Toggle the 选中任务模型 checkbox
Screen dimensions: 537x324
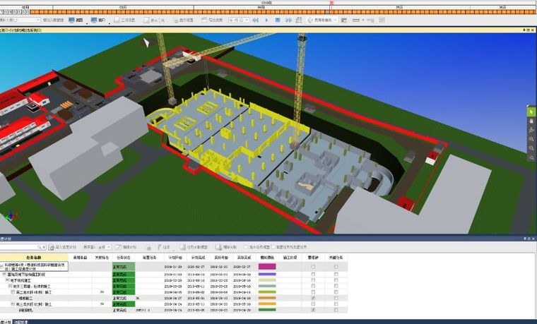[246, 247]
